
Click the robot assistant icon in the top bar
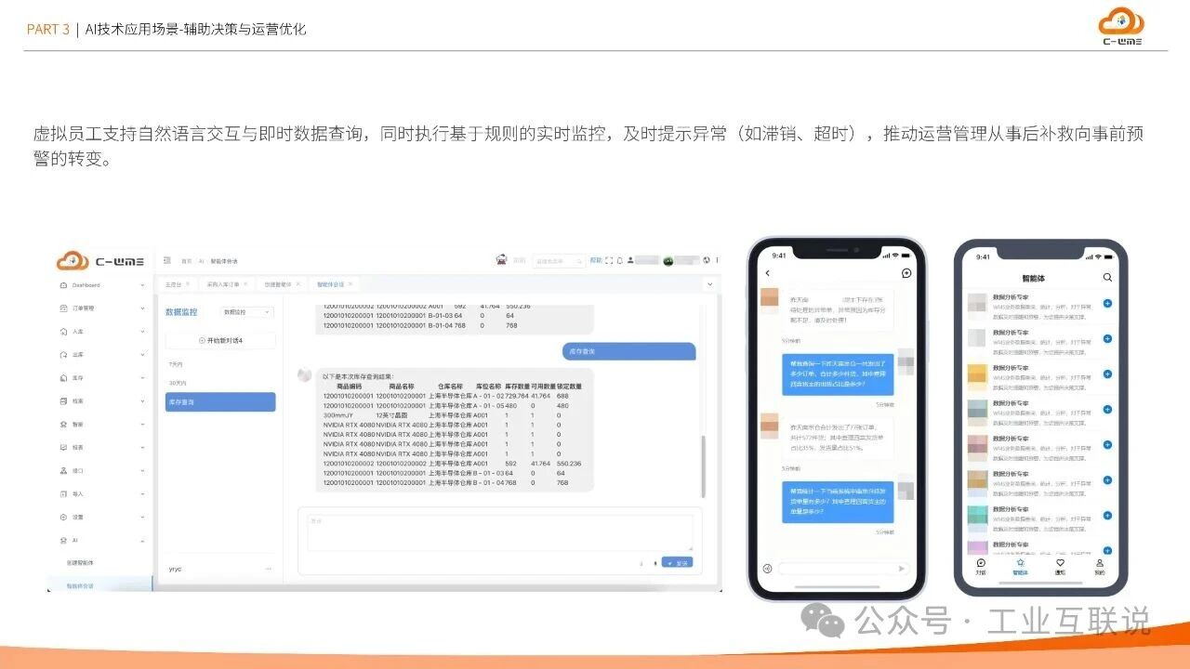[501, 260]
